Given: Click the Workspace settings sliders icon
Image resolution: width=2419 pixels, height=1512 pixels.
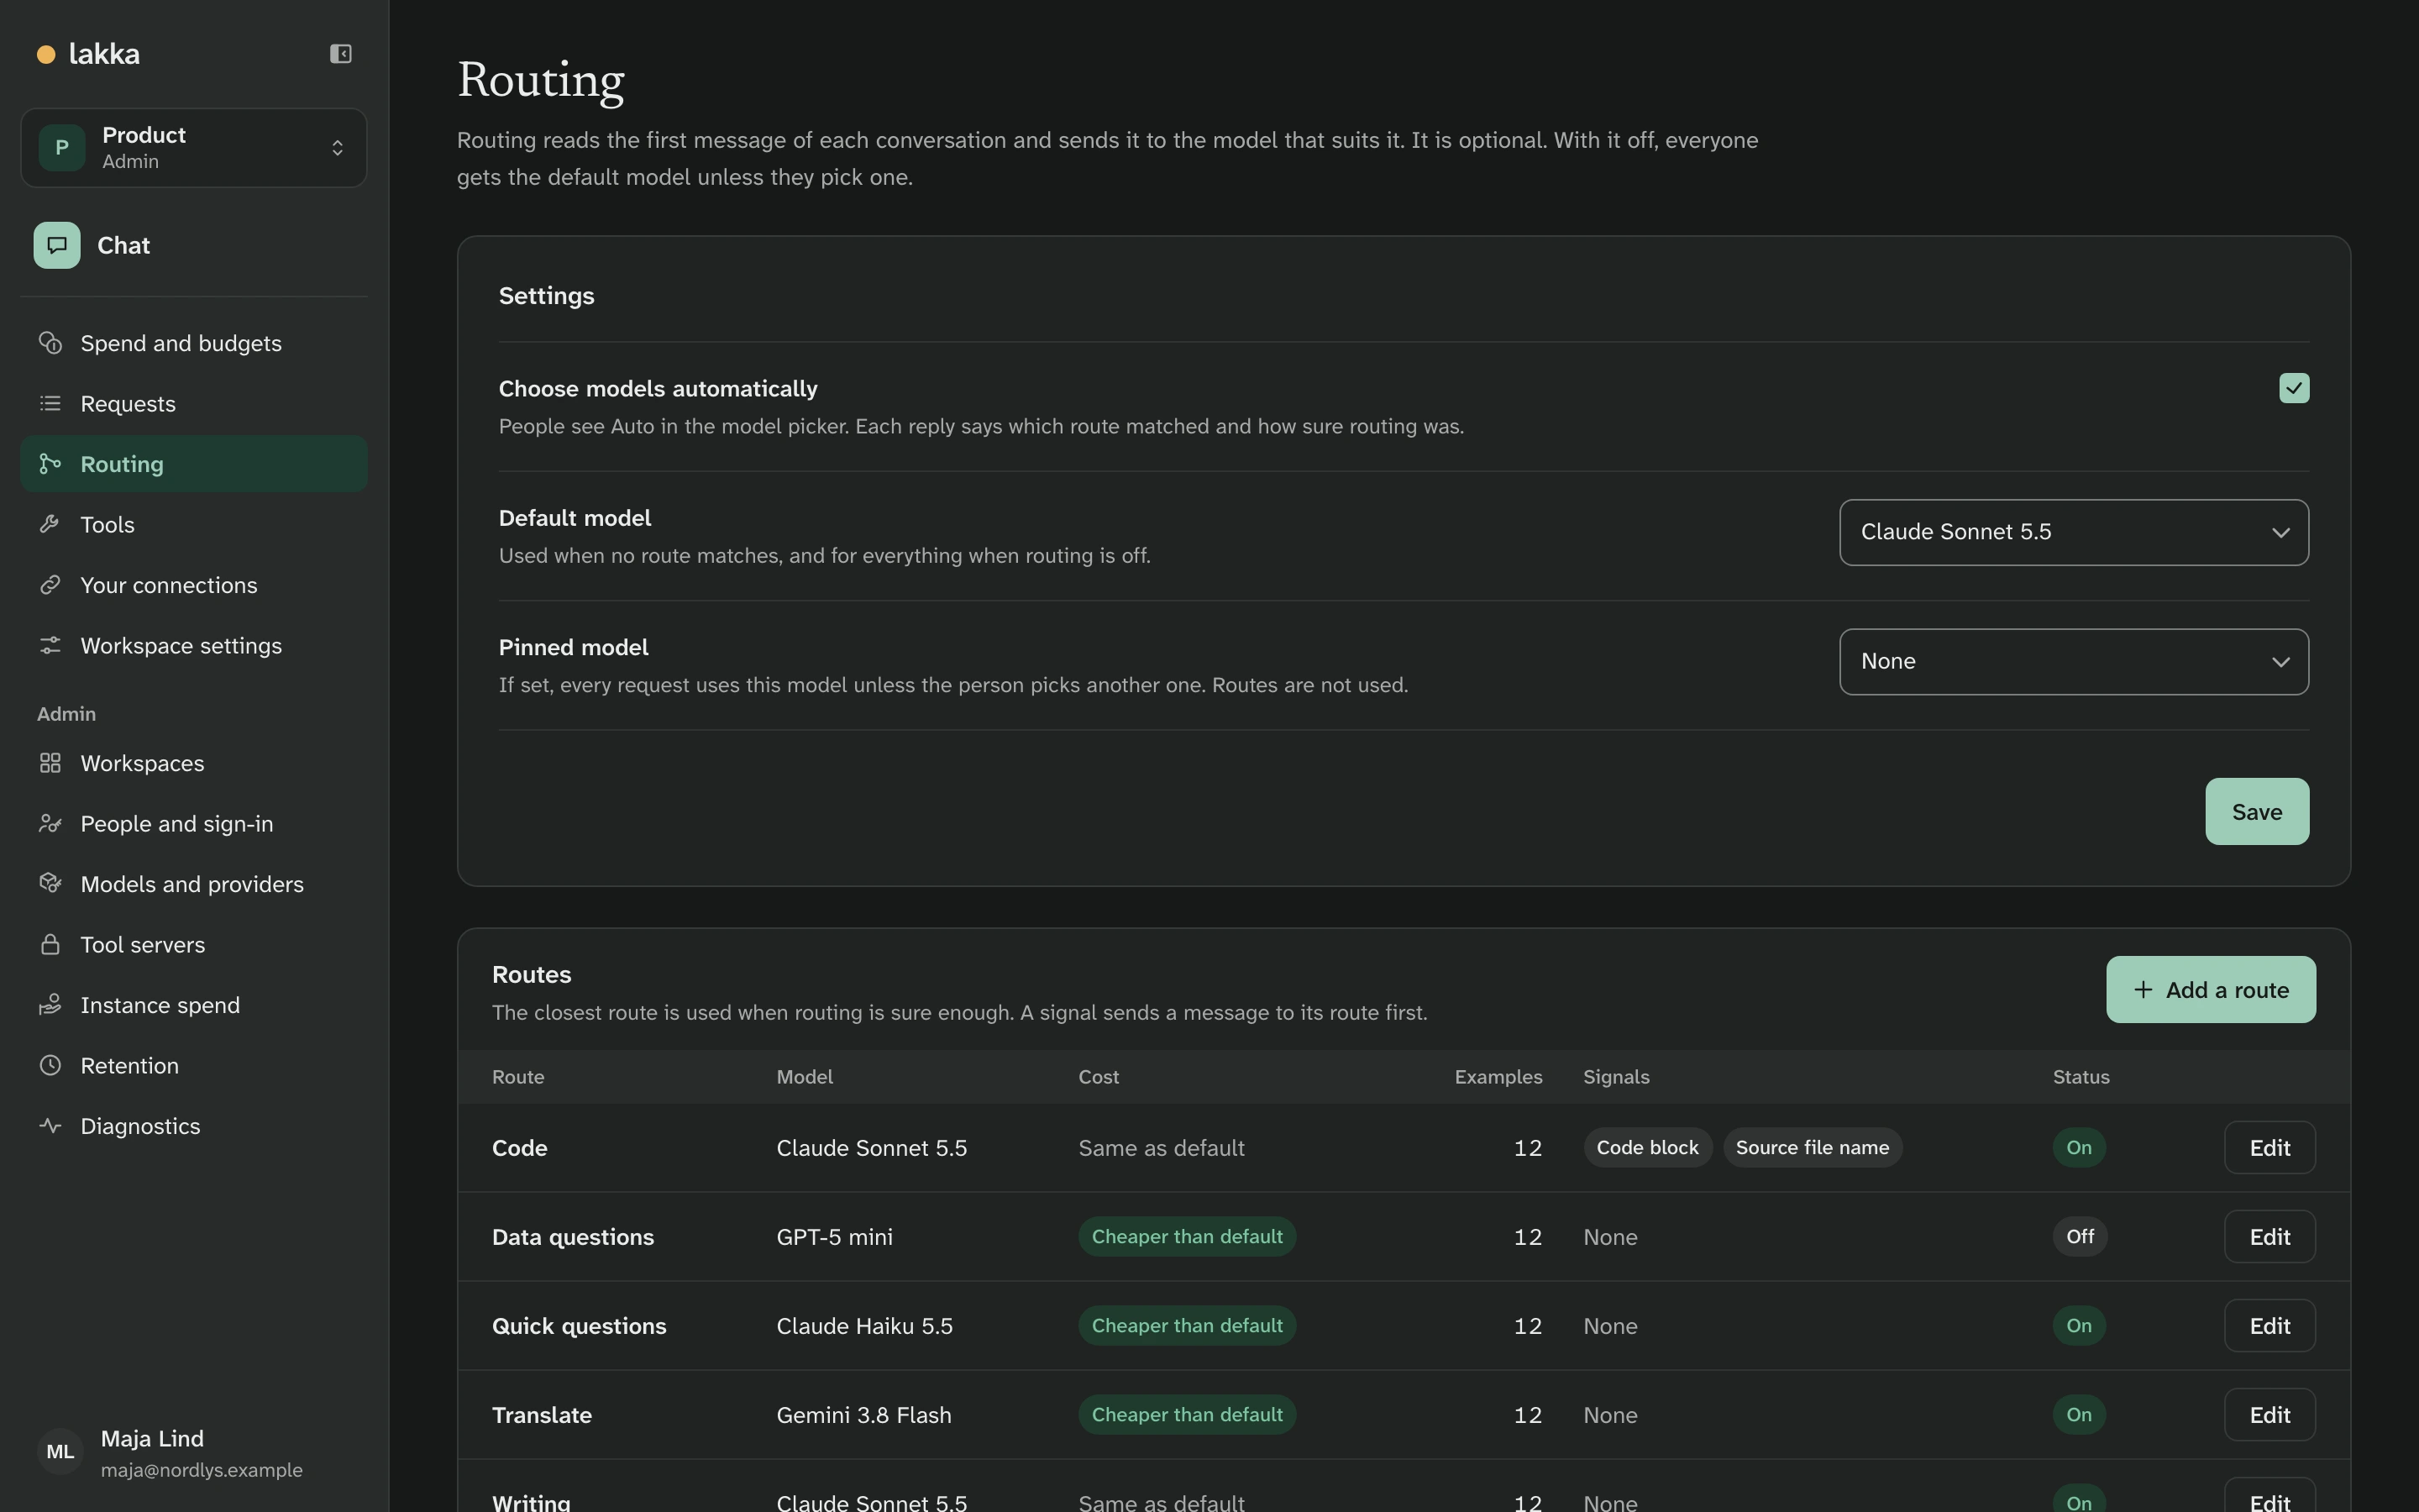Looking at the screenshot, I should [x=50, y=645].
